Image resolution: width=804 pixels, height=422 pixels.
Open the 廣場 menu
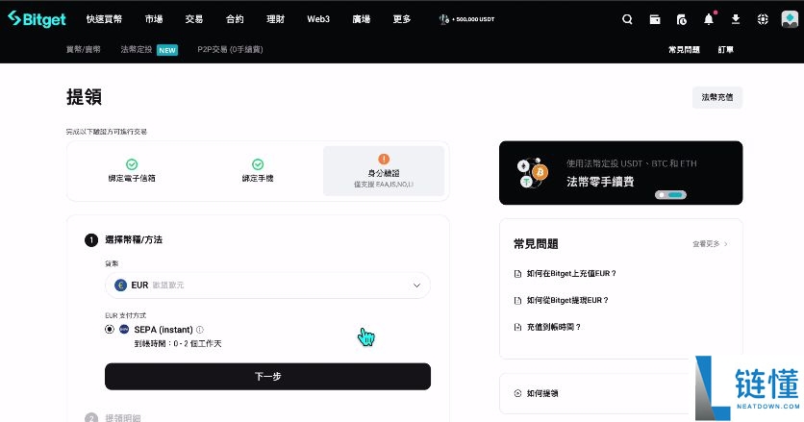tap(362, 19)
